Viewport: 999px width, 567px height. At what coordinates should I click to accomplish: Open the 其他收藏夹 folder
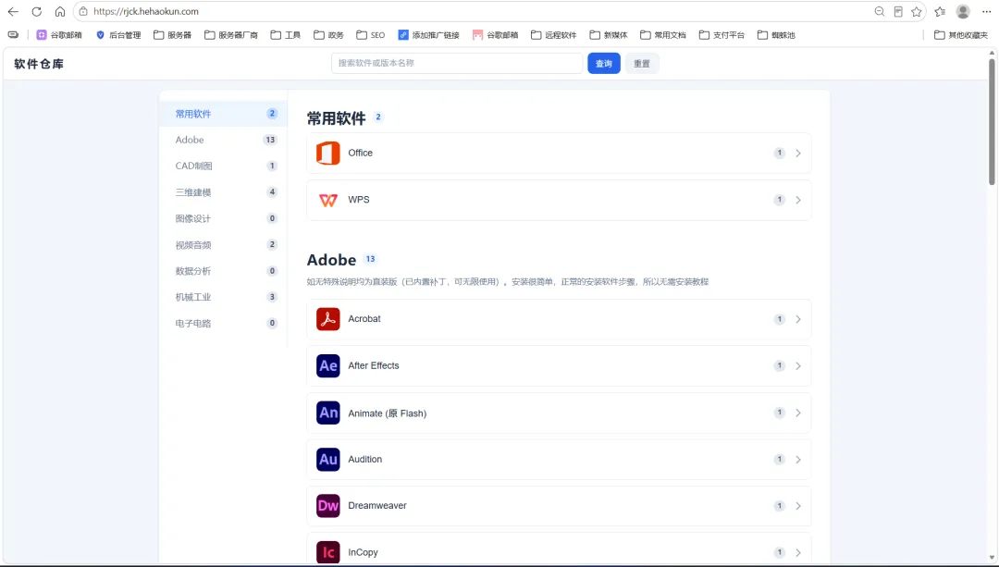click(x=961, y=35)
